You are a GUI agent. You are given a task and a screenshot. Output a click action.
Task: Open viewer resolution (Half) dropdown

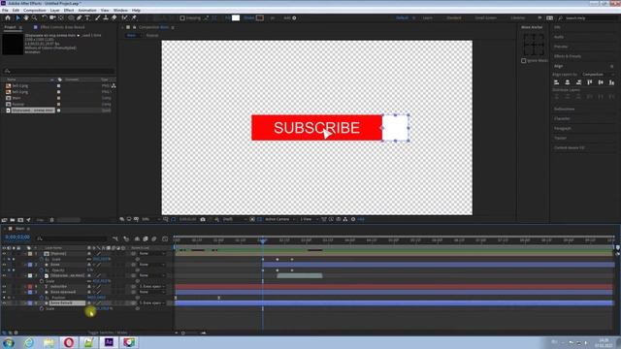pyautogui.click(x=234, y=219)
